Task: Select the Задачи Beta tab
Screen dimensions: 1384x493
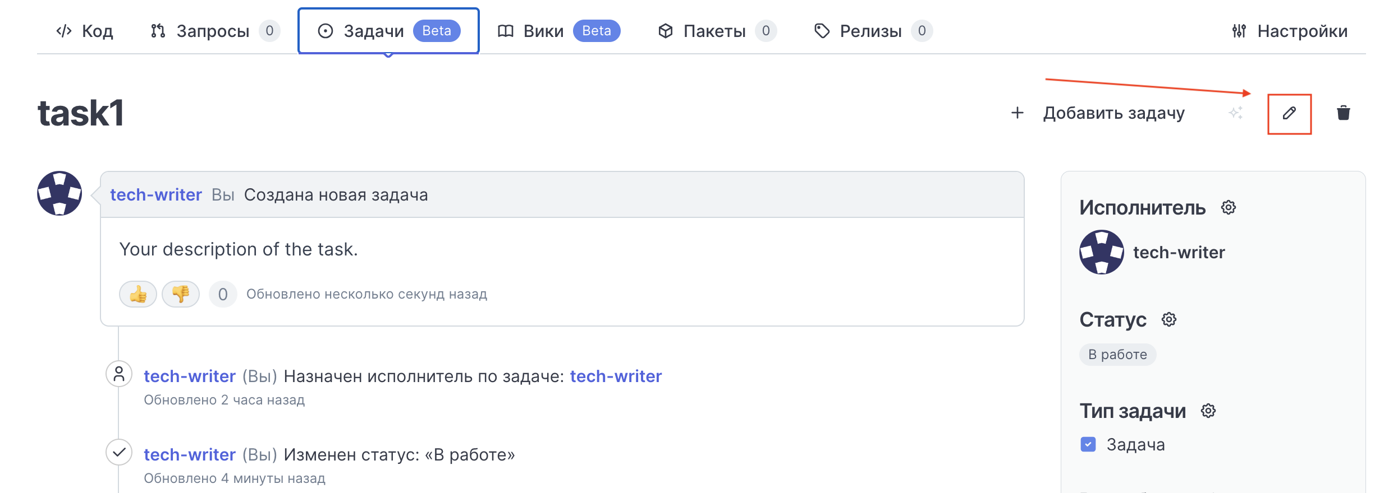Action: [x=388, y=31]
